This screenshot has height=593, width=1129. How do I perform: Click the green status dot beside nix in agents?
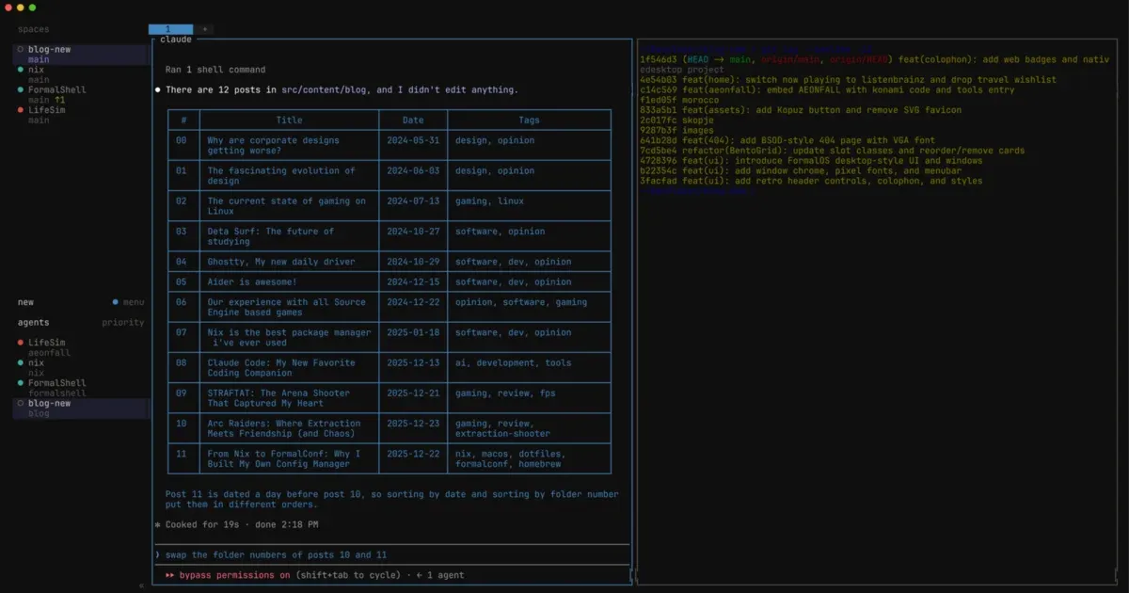[x=21, y=362]
